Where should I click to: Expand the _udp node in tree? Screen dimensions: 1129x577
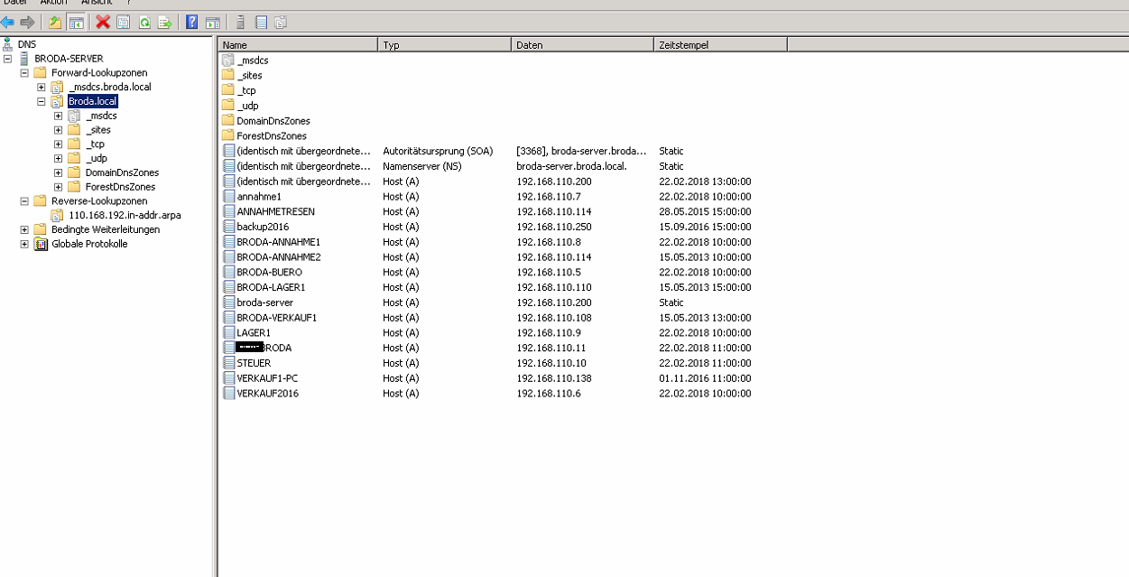point(59,158)
